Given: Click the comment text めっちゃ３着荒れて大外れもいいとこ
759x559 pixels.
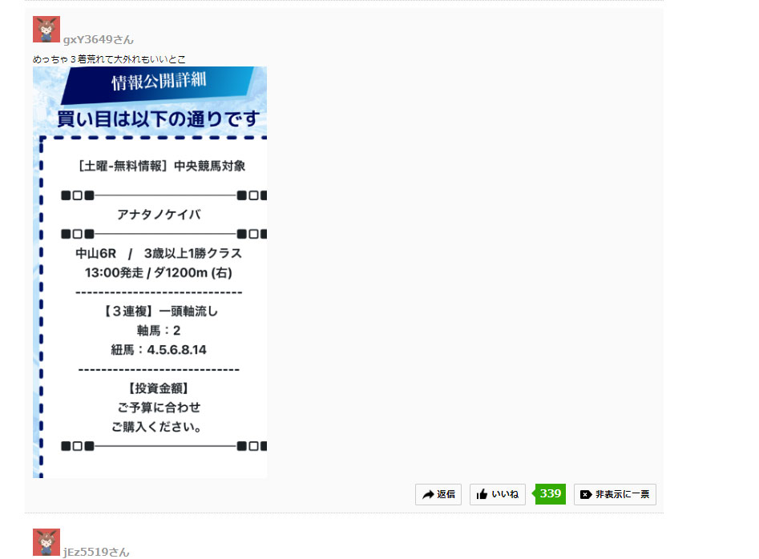Looking at the screenshot, I should tap(109, 59).
